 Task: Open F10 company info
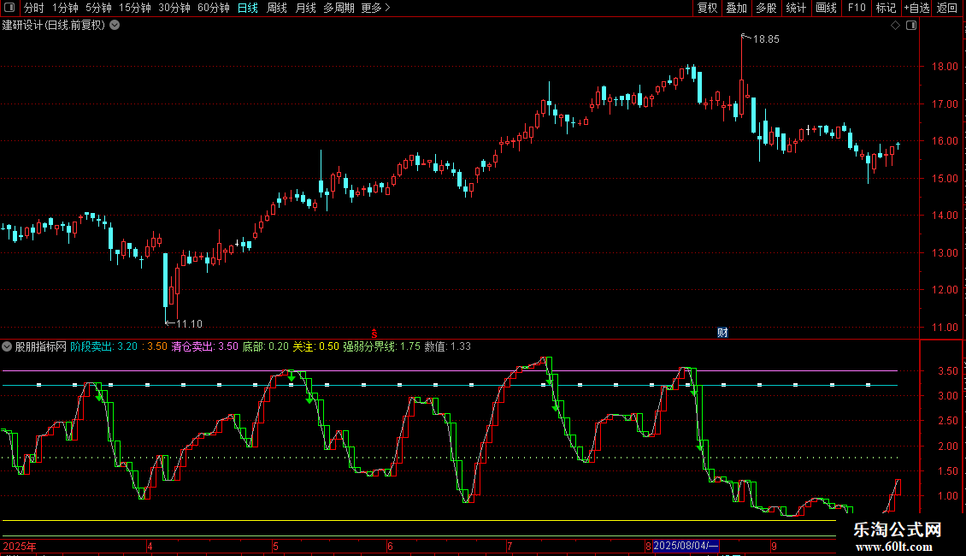[x=857, y=8]
